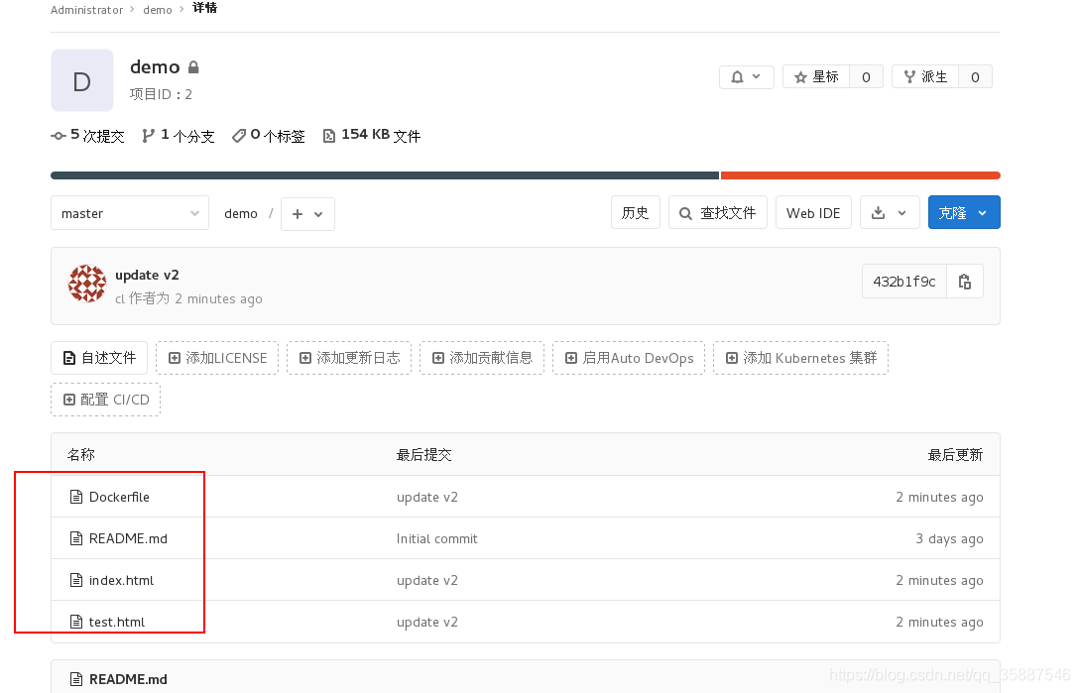Viewport: 1080px width, 693px height.
Task: Star the demo project
Action: [x=816, y=77]
